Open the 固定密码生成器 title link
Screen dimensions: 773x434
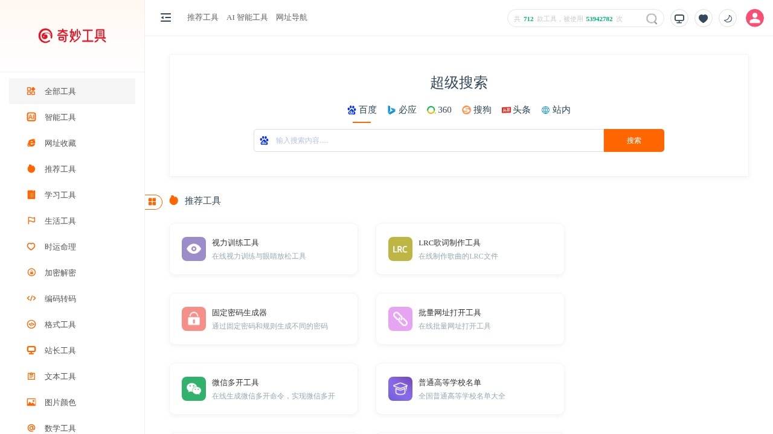click(239, 313)
